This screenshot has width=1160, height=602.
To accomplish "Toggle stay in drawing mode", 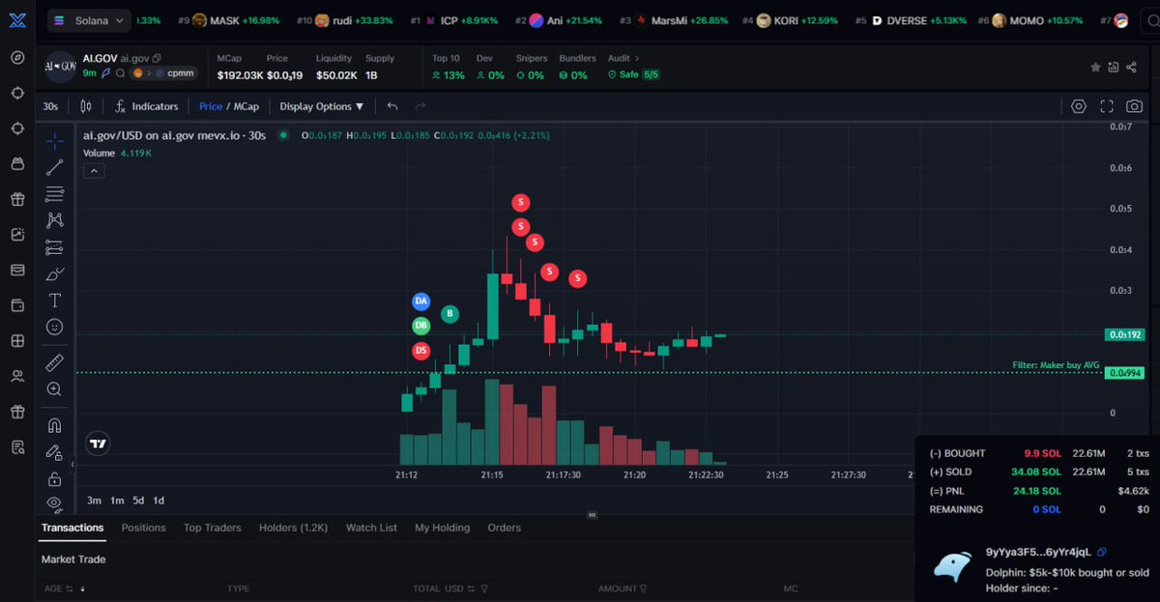I will (55, 451).
